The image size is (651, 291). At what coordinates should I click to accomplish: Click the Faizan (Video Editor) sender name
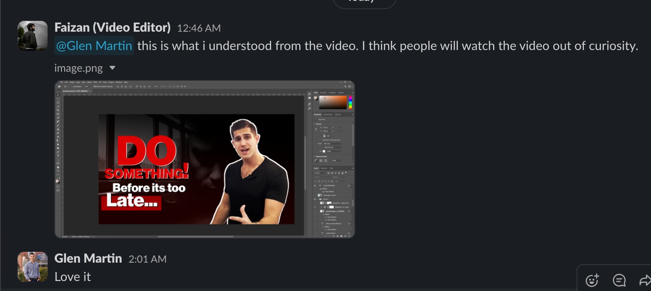coord(112,28)
